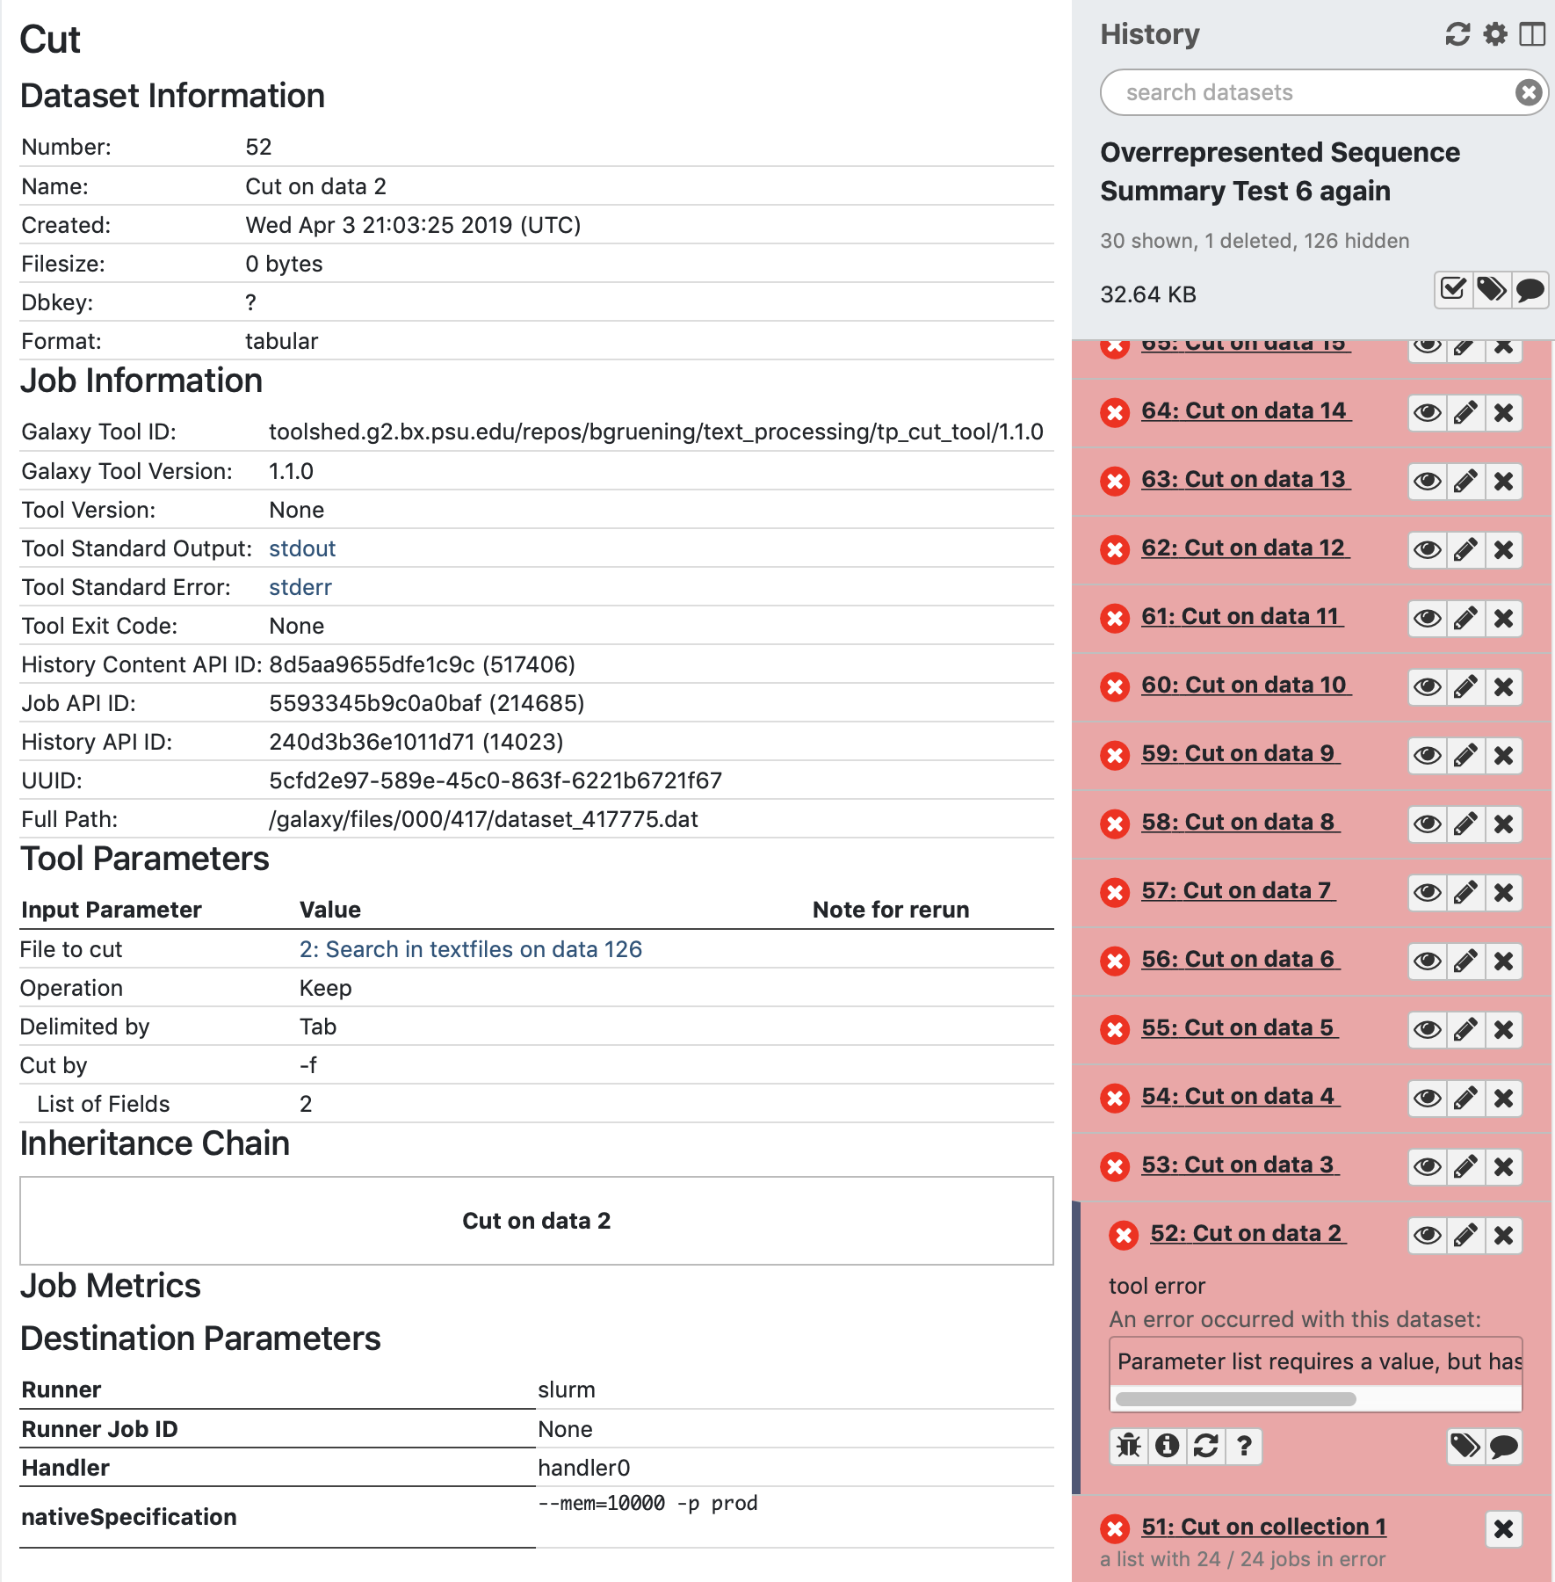Delete dataset 57: Cut on data 7
The height and width of the screenshot is (1582, 1555).
coord(1504,892)
